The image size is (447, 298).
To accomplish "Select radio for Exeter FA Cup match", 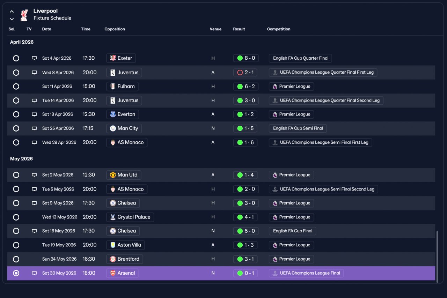I will tap(16, 58).
